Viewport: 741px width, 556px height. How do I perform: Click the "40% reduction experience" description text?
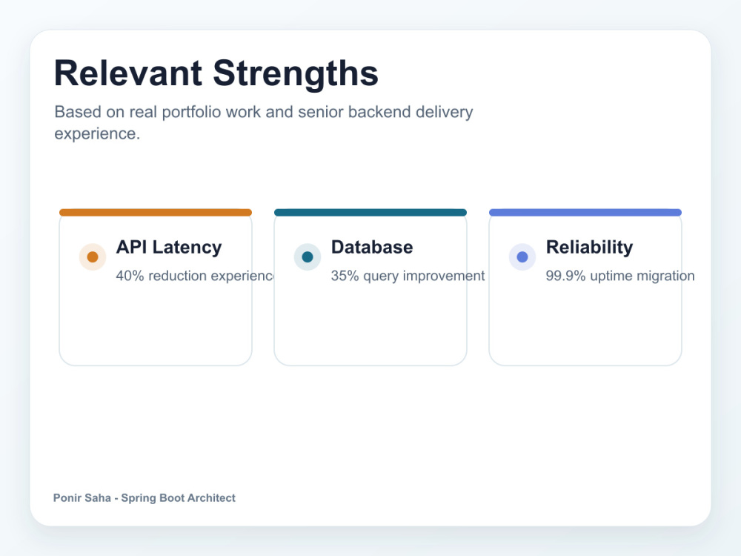[195, 276]
